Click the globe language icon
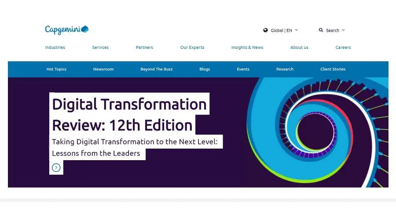Screen dimensions: 396x220 pyautogui.click(x=266, y=30)
